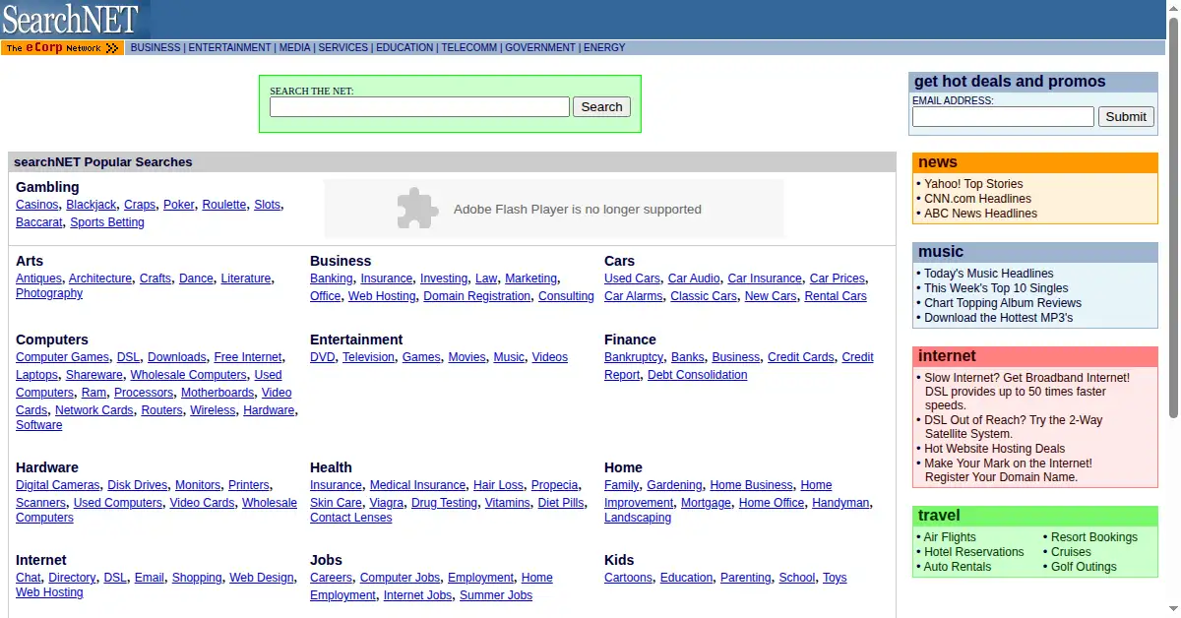Viewport: 1181px width, 618px height.
Task: Open Resort Bookings in travel
Action: coord(1094,537)
